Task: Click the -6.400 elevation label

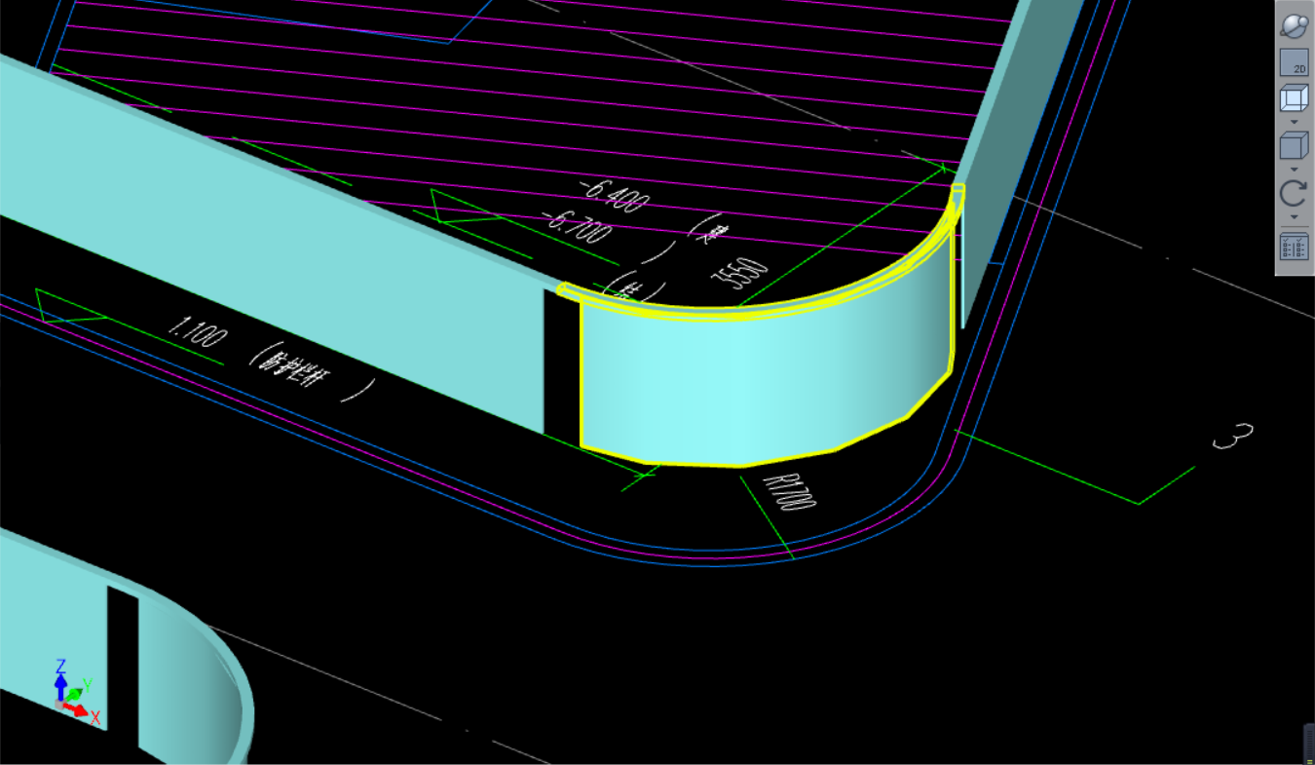Action: (x=613, y=197)
